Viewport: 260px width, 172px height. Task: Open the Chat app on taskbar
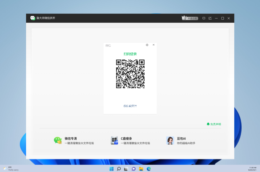pos(134,169)
